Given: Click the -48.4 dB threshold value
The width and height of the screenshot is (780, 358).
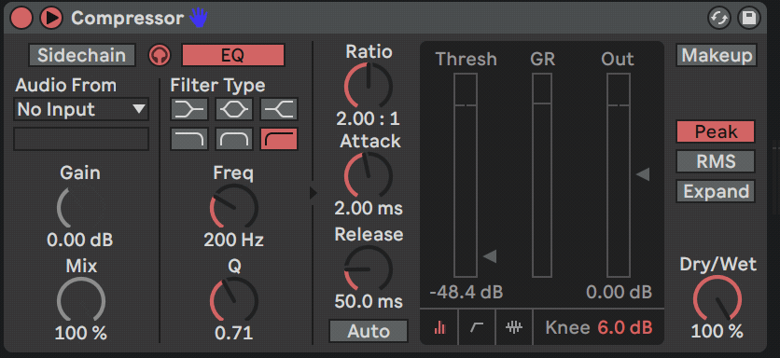Looking at the screenshot, I should [x=467, y=292].
